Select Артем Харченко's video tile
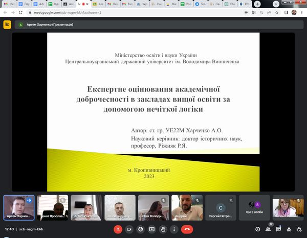Viewport: 307px width, 238px height. pyautogui.click(x=19, y=207)
